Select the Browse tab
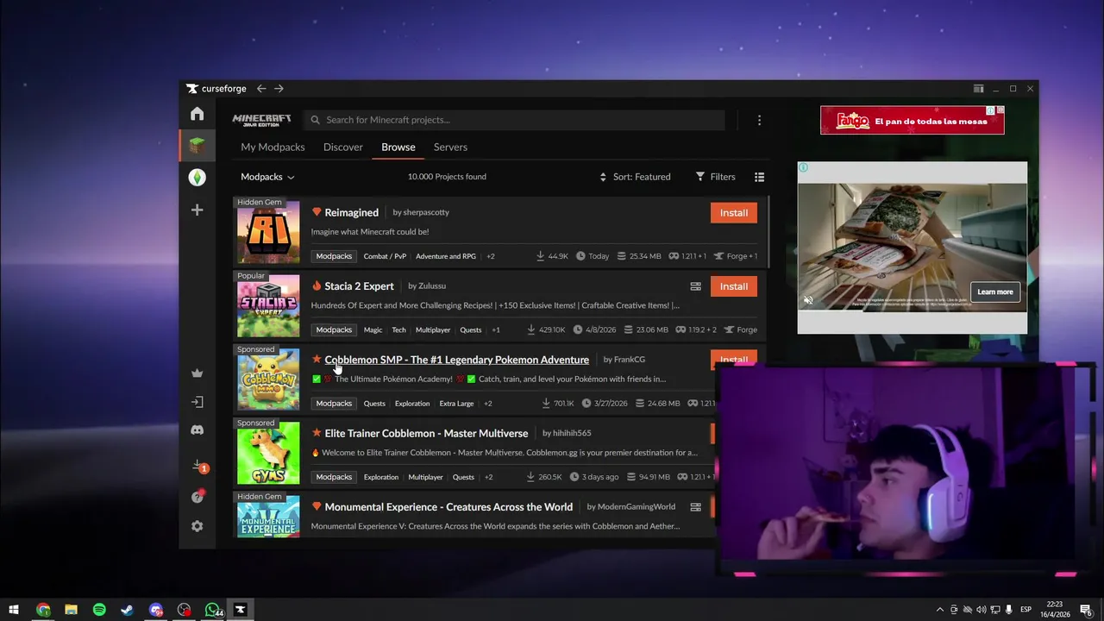This screenshot has height=621, width=1104. (398, 147)
